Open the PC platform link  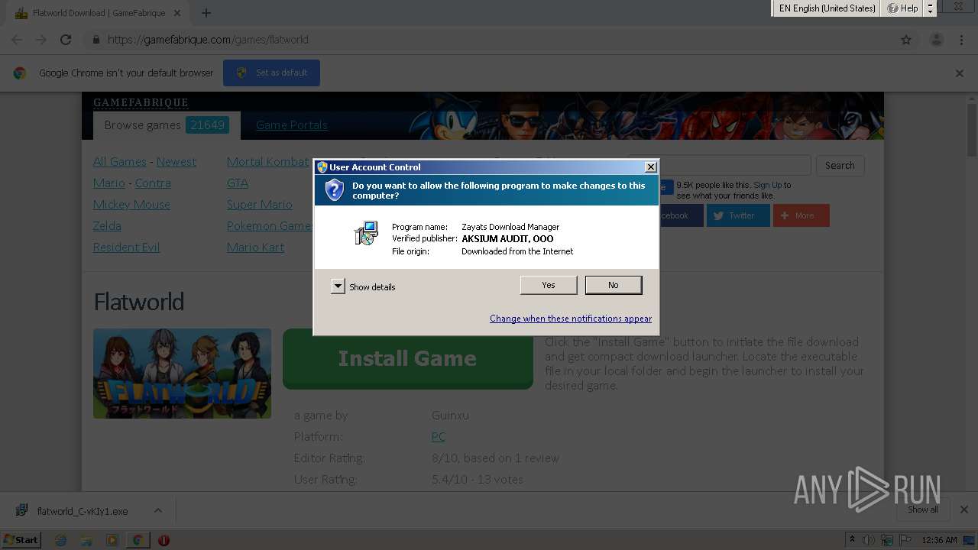click(438, 437)
